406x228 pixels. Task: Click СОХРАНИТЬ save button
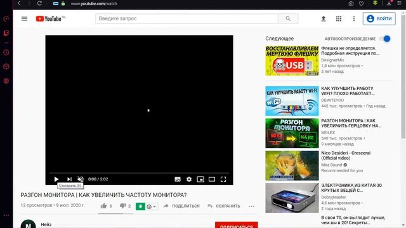224,206
